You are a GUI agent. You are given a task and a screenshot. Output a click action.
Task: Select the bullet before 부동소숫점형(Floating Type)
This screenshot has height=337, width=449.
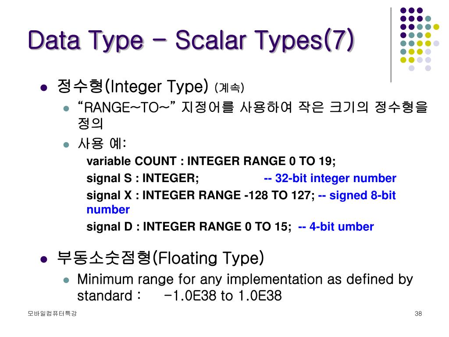[x=43, y=259]
